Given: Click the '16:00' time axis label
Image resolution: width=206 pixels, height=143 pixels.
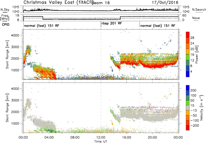Looking at the screenshot, I should tap(126, 138).
